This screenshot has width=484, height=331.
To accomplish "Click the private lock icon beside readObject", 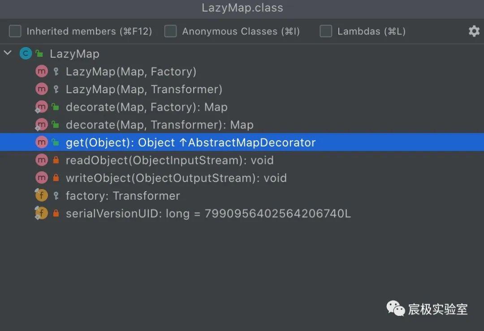I will pos(56,160).
